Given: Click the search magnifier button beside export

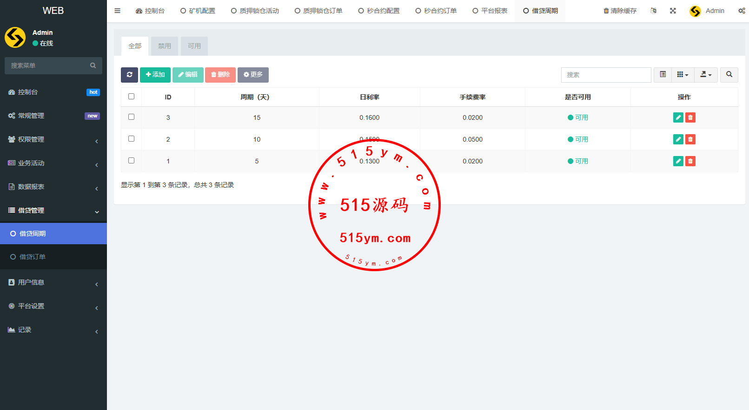Looking at the screenshot, I should 729,75.
